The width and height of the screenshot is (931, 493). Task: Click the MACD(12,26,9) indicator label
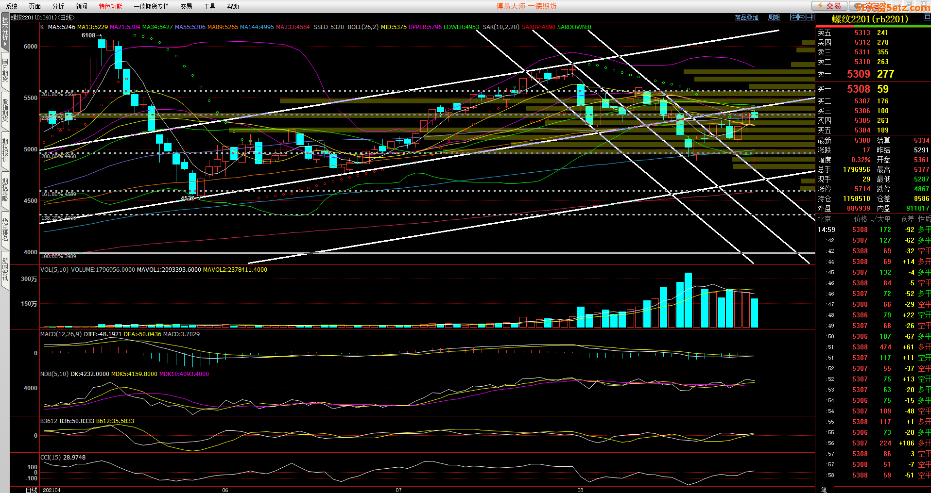coord(61,334)
